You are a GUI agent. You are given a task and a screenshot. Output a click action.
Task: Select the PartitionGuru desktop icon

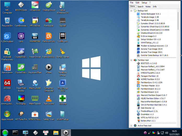[49, 38]
